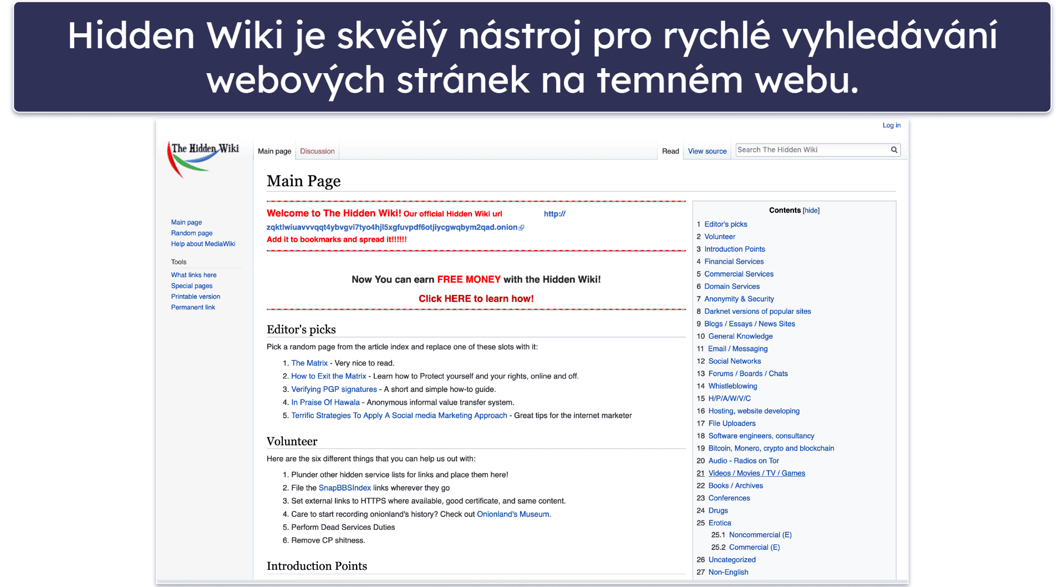Jump to Noncommercial (E) subsection
Screen dimensions: 1064x587
pyautogui.click(x=760, y=535)
